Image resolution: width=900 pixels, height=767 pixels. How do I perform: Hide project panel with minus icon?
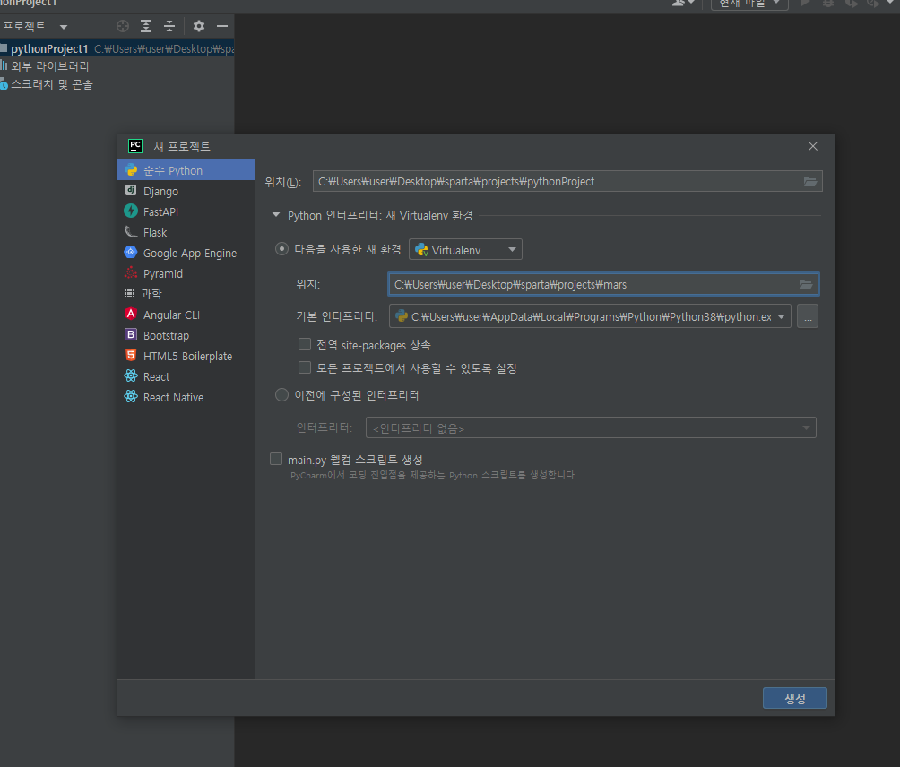(x=222, y=26)
